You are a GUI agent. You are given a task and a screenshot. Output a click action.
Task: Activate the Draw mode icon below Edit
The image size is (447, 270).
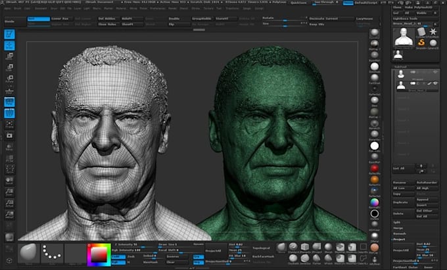[9, 45]
